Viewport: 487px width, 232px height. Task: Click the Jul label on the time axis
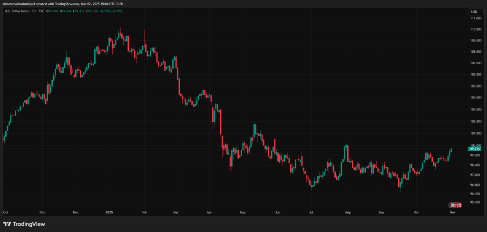[x=312, y=213]
